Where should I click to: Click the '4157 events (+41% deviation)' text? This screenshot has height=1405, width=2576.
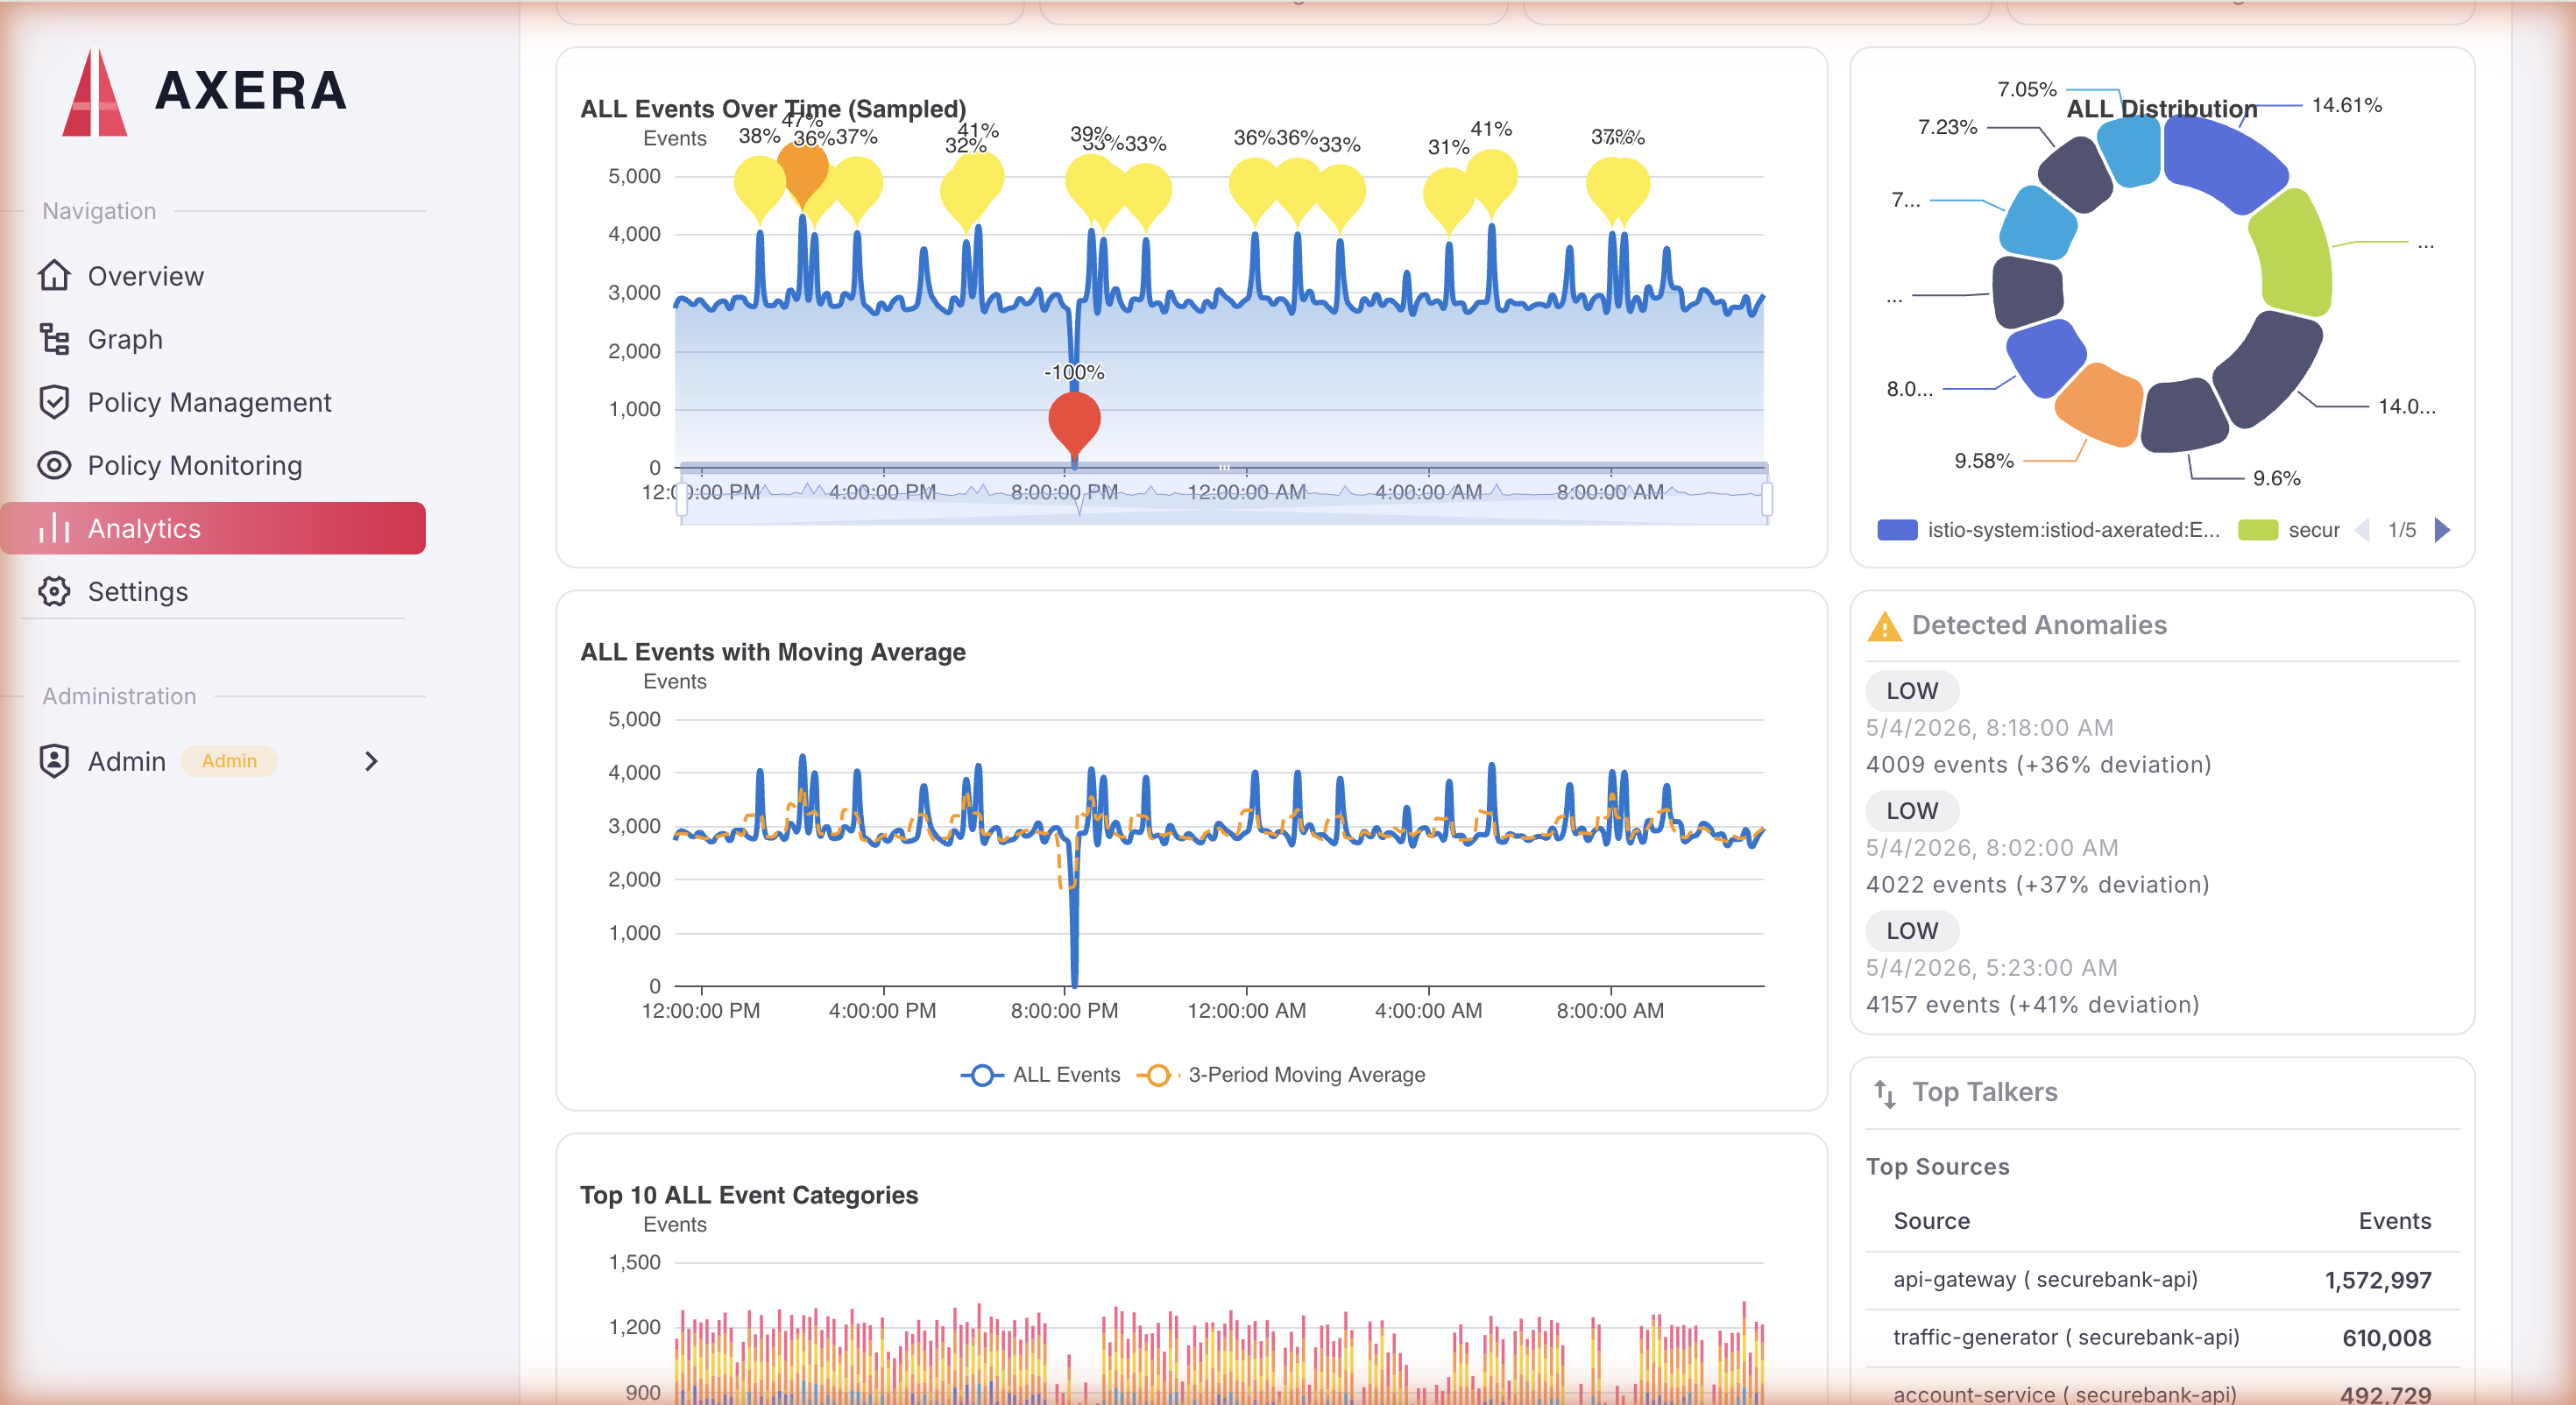[x=2032, y=1004]
